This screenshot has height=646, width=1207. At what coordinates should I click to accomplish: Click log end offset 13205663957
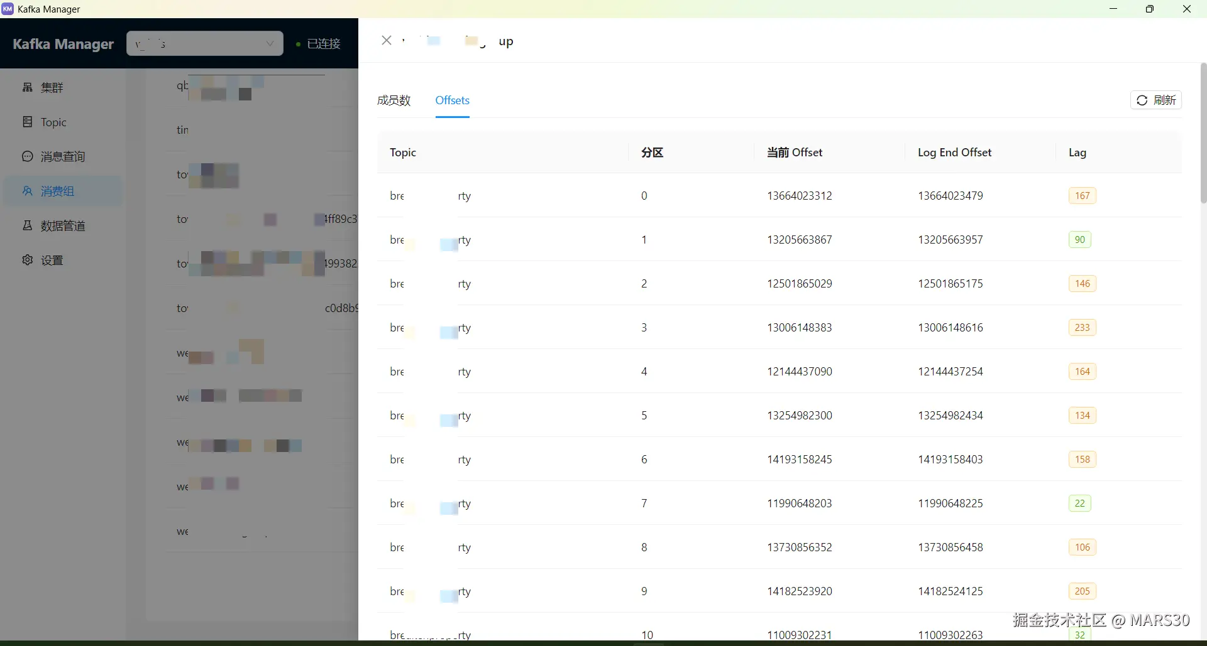tap(951, 240)
